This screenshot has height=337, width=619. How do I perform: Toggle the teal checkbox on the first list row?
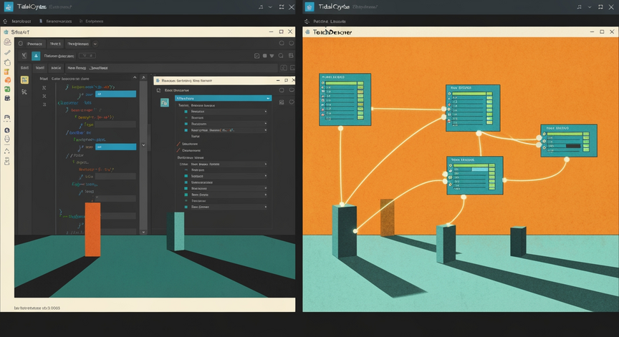click(186, 112)
